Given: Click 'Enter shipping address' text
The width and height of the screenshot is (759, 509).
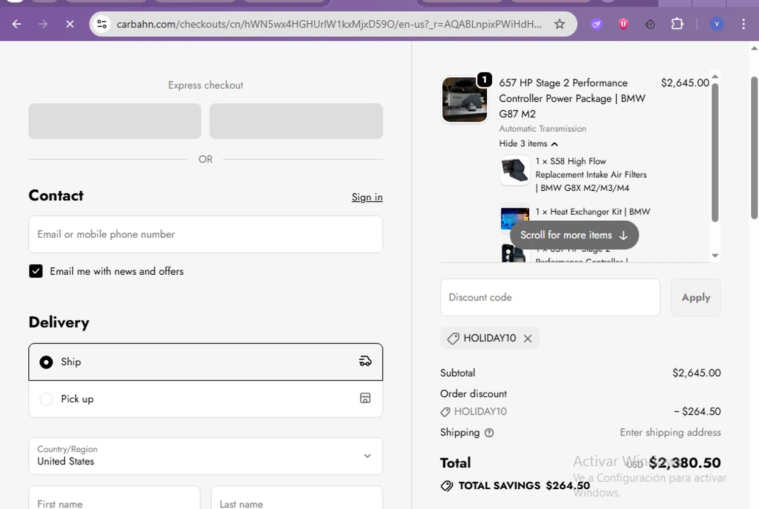Looking at the screenshot, I should pos(670,433).
